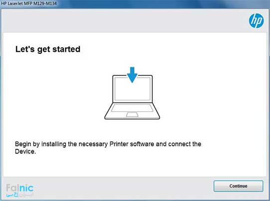
Task: Click the "Let's get started" heading
Action: coord(48,49)
